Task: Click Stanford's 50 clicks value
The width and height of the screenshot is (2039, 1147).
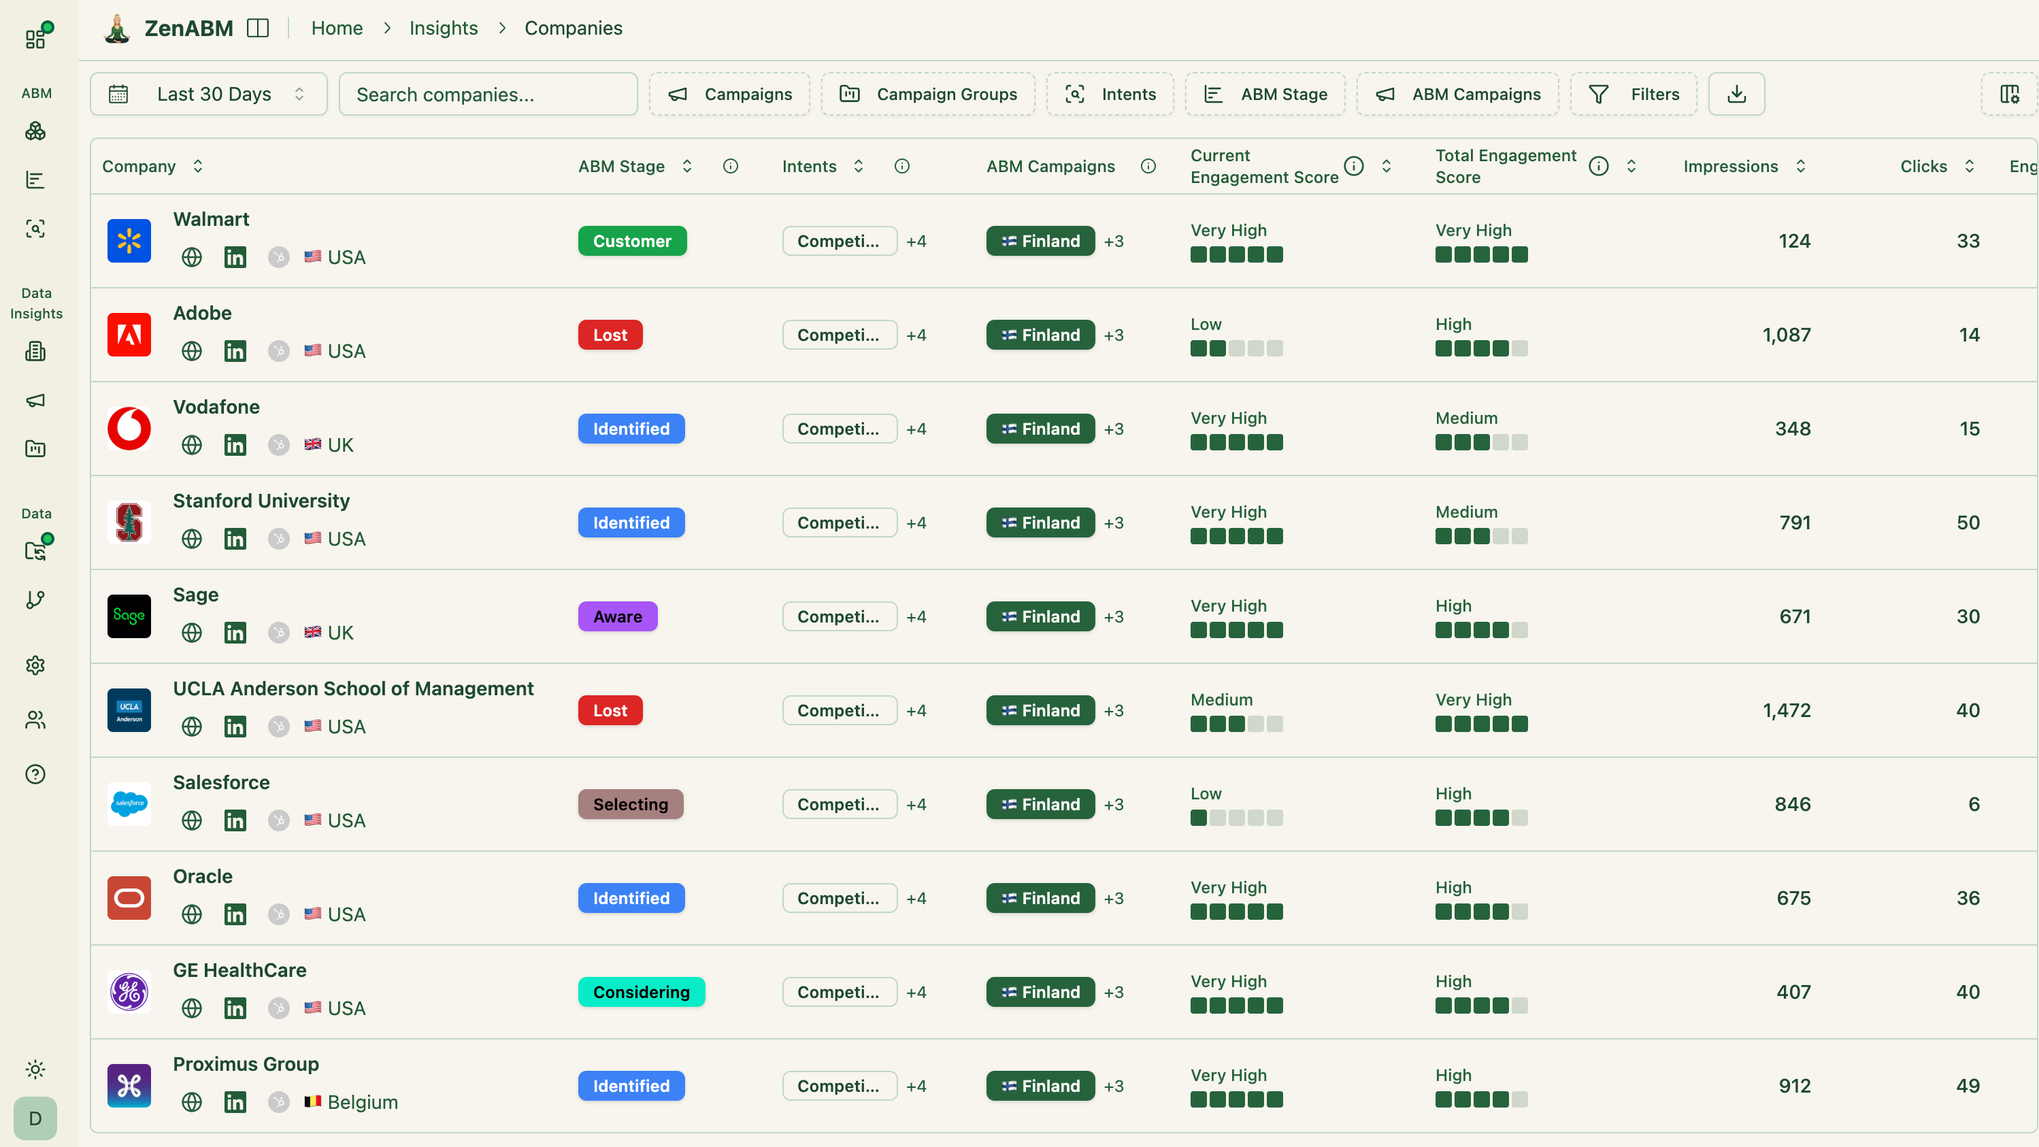Action: click(x=1968, y=523)
